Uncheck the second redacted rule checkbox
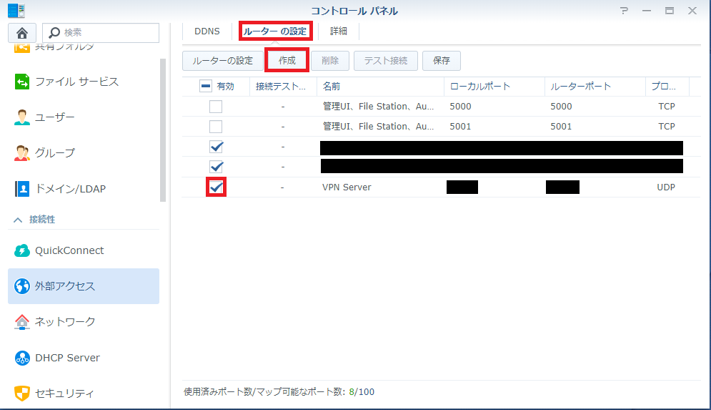The height and width of the screenshot is (410, 711). [x=217, y=167]
